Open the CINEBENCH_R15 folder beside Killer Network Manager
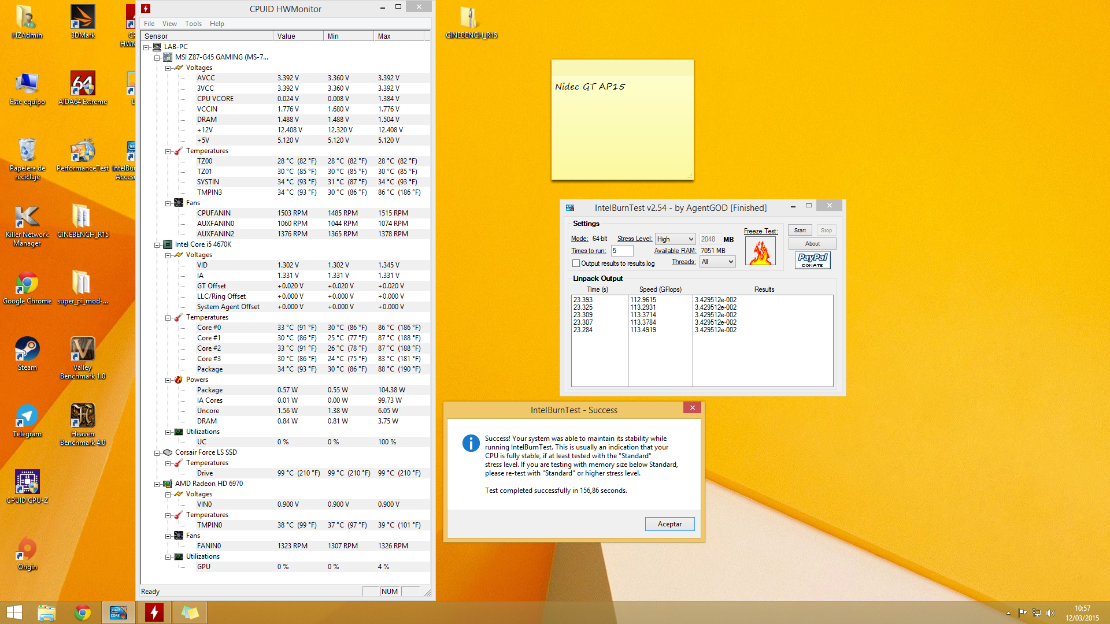The image size is (1110, 624). tap(83, 221)
